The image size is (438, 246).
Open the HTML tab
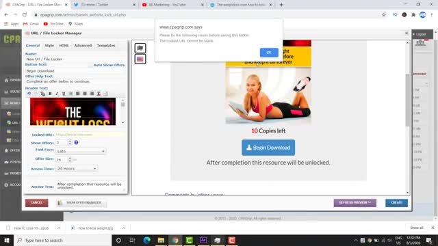64,46
